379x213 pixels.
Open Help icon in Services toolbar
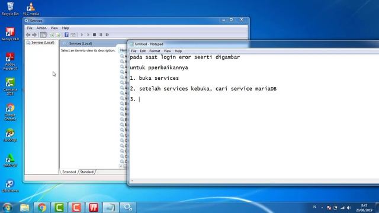(x=66, y=35)
